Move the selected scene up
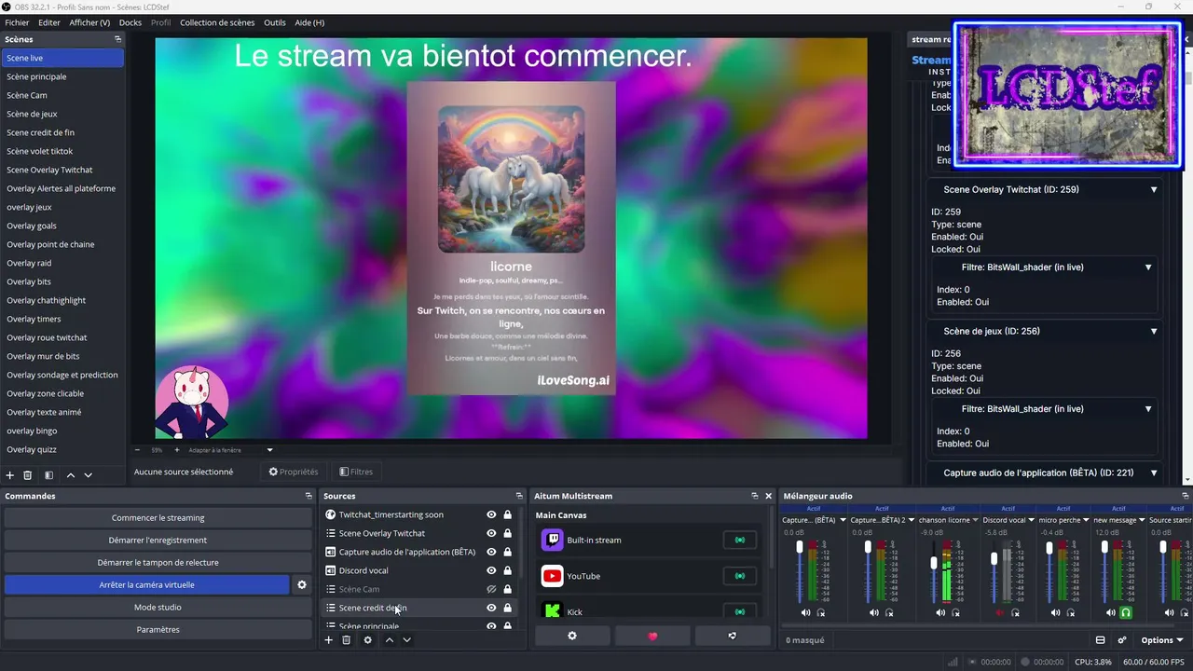The width and height of the screenshot is (1193, 671). (70, 475)
